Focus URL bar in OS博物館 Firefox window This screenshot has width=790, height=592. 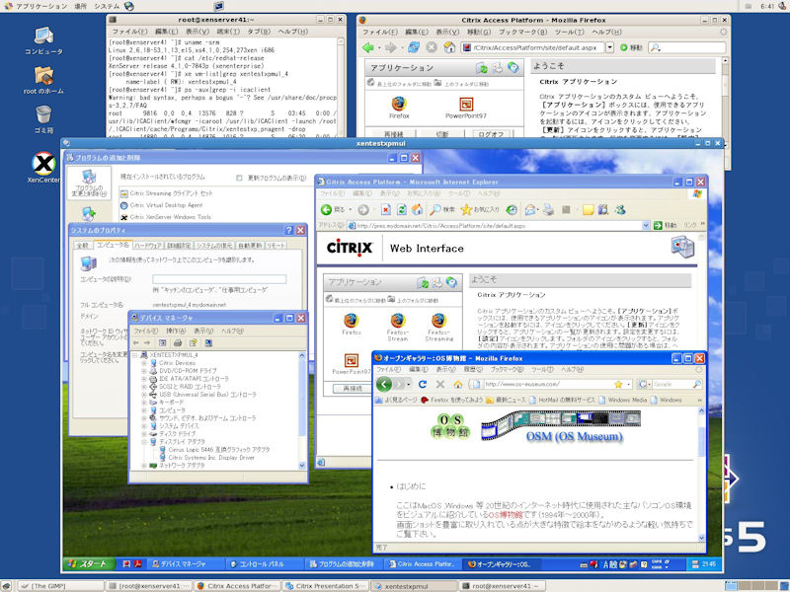point(549,384)
